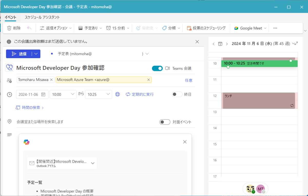The image size is (308, 196).
Task: Click the body text lines icon
Action: [9, 135]
